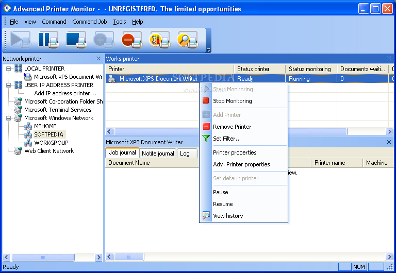
Task: Open the Command Job menu
Action: click(90, 22)
